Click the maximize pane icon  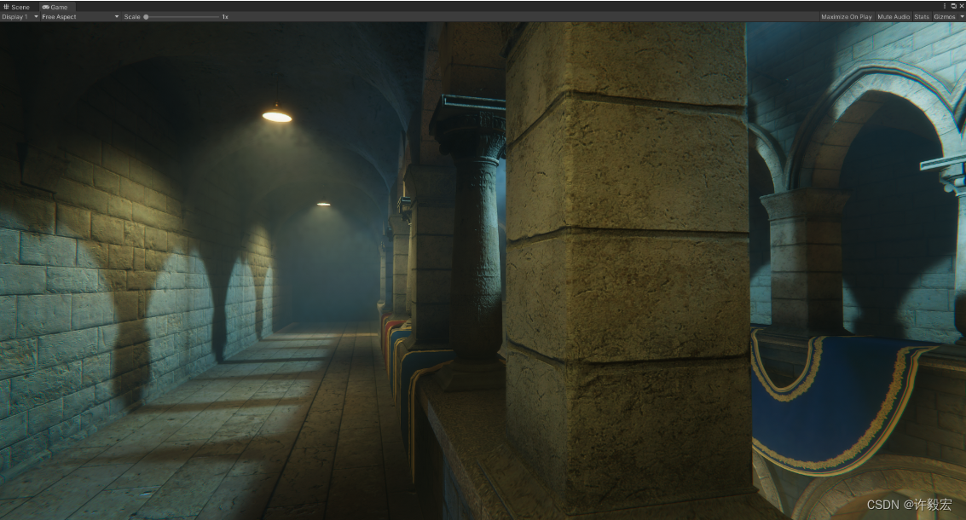(953, 6)
